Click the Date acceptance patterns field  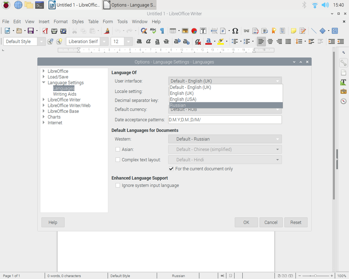pos(225,120)
